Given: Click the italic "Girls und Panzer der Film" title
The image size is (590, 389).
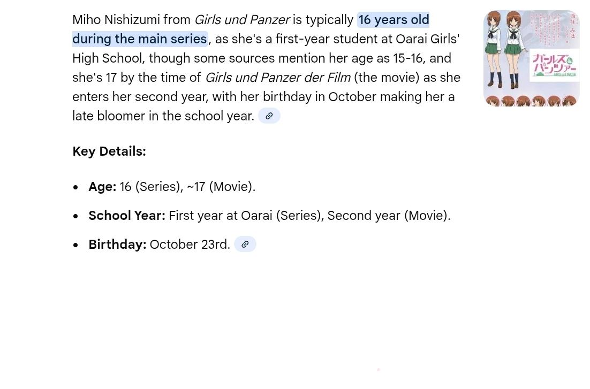Looking at the screenshot, I should 277,78.
